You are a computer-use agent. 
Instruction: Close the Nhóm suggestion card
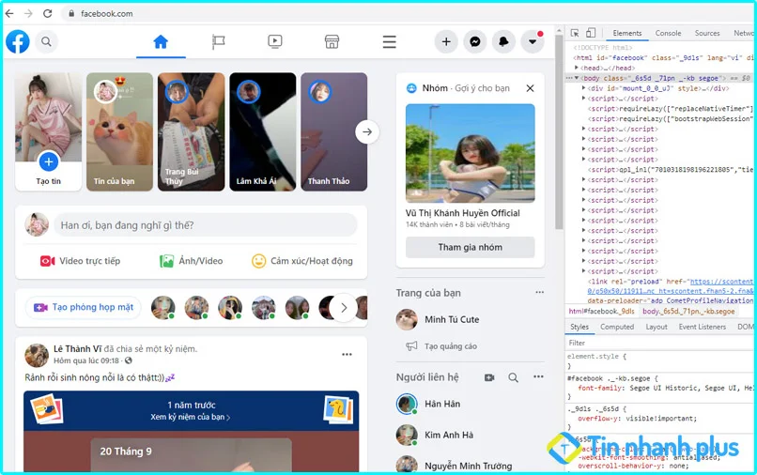(x=530, y=88)
